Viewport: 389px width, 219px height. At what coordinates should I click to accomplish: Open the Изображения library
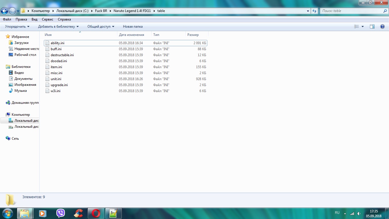(25, 85)
